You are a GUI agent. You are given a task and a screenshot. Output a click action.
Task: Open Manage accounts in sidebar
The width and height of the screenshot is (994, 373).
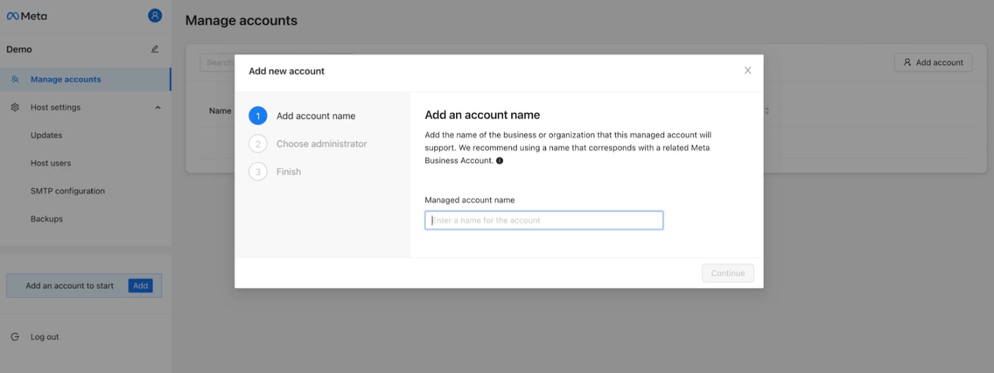[85, 79]
